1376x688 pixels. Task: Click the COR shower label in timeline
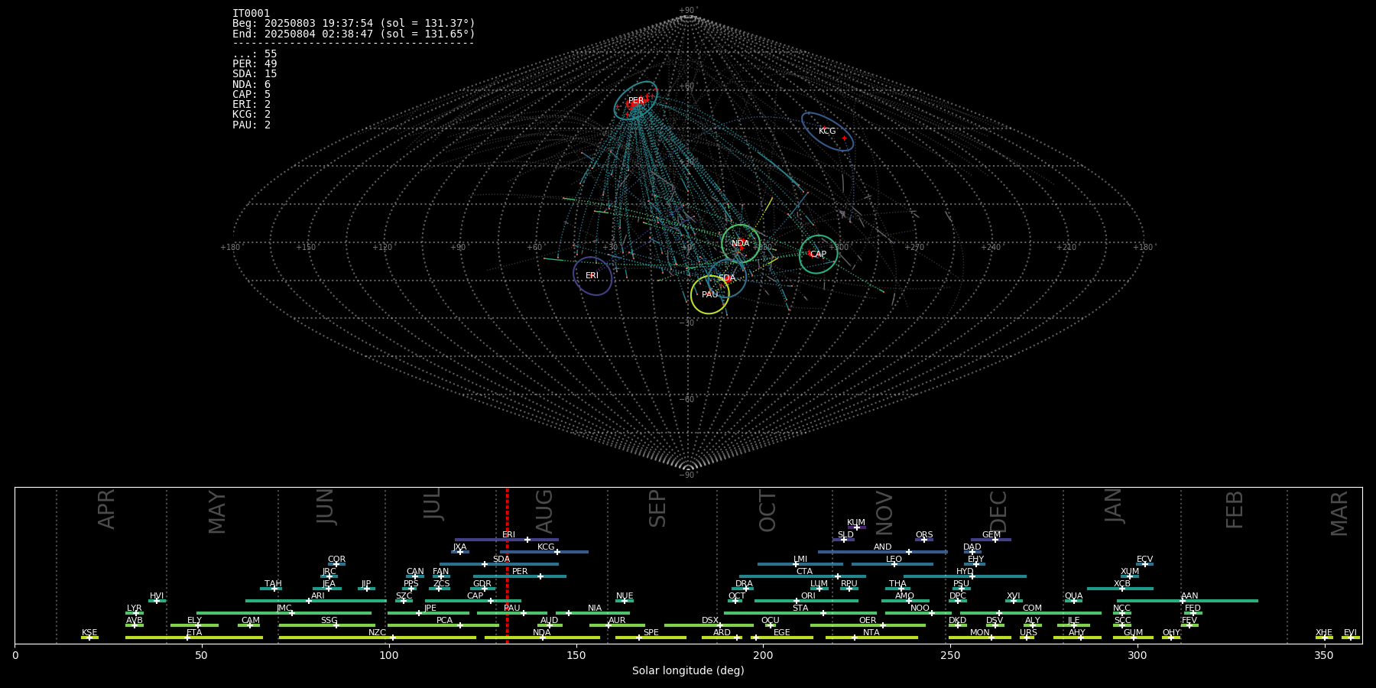(x=336, y=560)
